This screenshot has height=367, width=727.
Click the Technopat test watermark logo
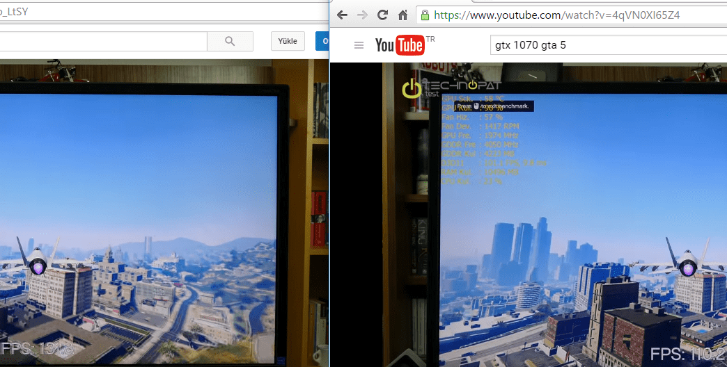click(451, 88)
